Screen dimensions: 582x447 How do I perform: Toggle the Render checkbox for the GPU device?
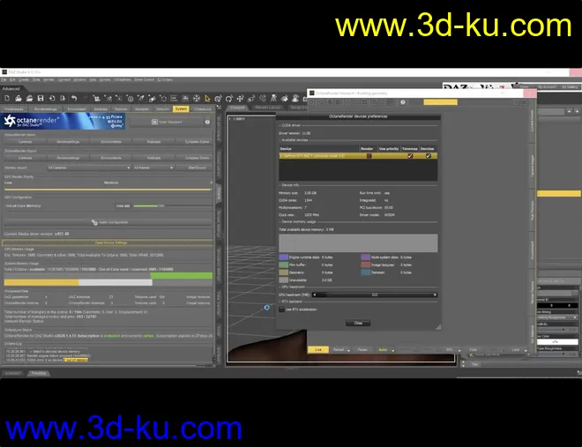pos(368,156)
